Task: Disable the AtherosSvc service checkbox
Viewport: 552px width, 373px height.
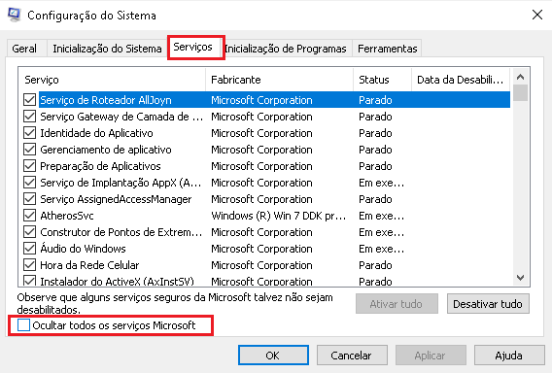Action: [29, 216]
